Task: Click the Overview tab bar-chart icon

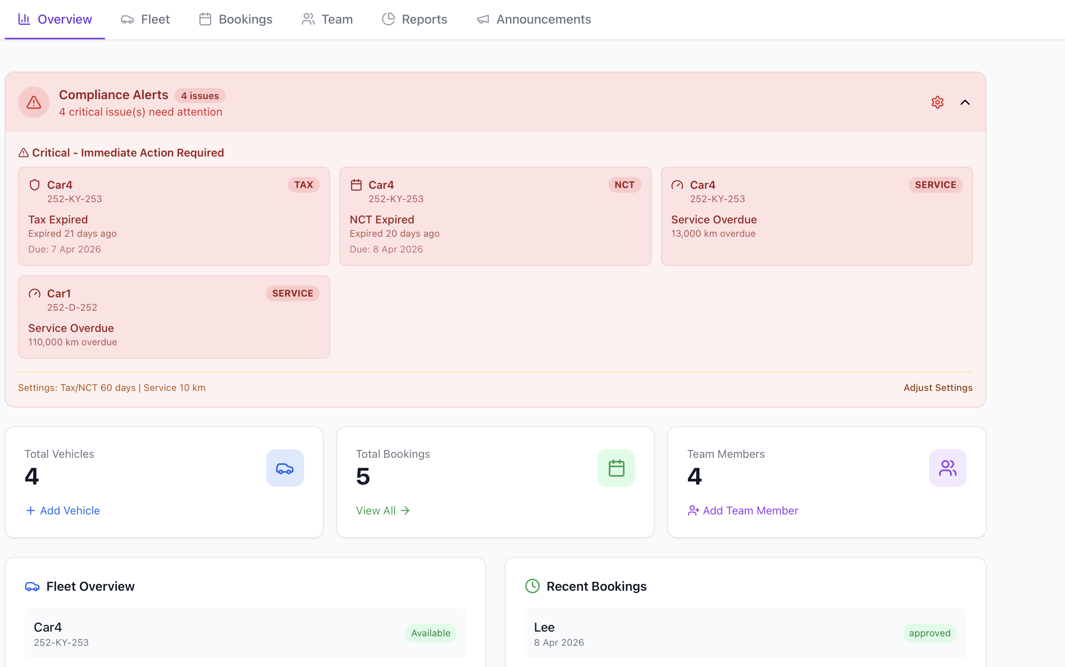Action: [x=24, y=19]
